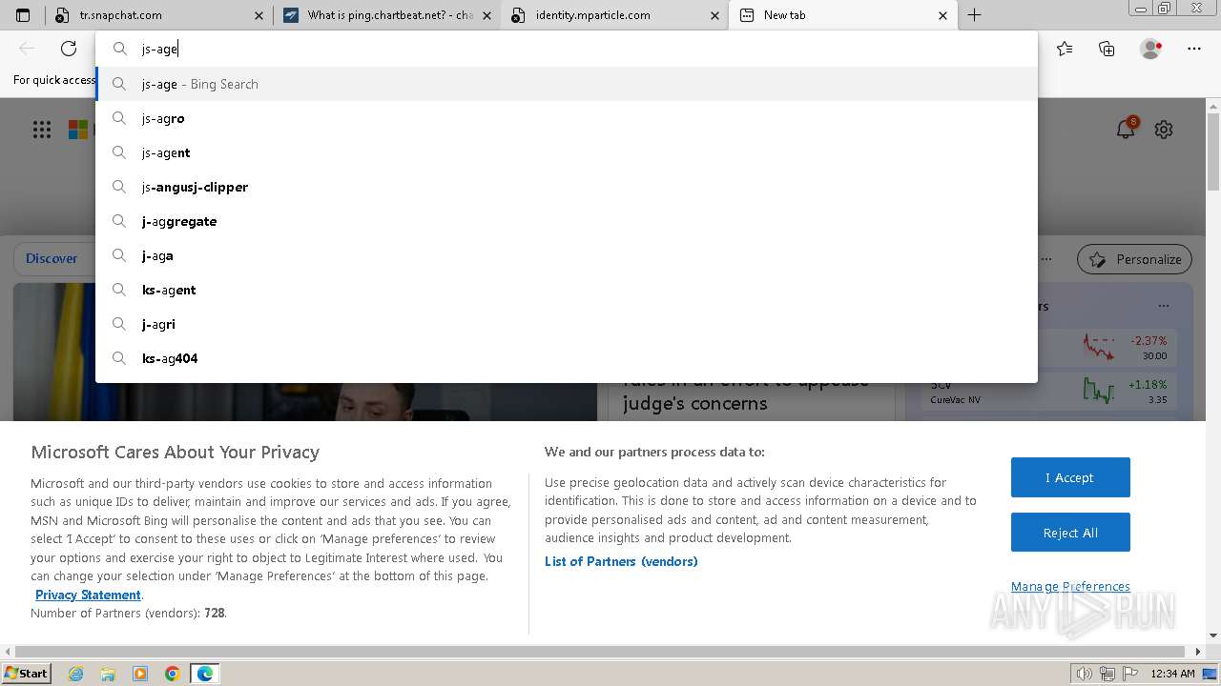
Task: Open the page settings gear icon
Action: pos(1164,130)
